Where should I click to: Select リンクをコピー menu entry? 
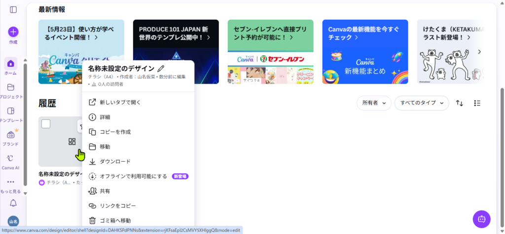click(x=138, y=206)
